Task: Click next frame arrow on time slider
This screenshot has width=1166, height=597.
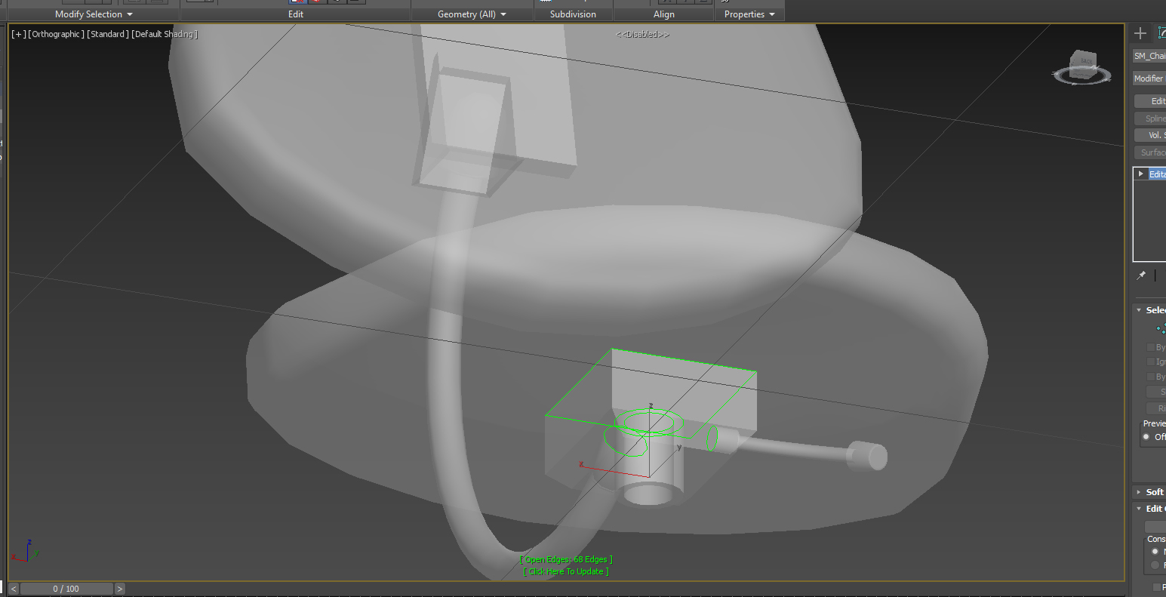Action: pos(120,589)
